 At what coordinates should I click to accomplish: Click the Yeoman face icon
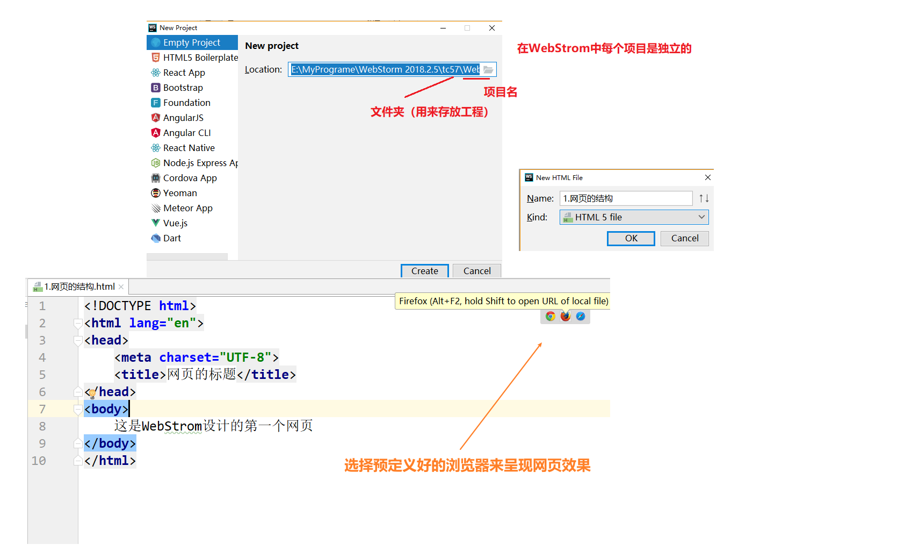[156, 193]
